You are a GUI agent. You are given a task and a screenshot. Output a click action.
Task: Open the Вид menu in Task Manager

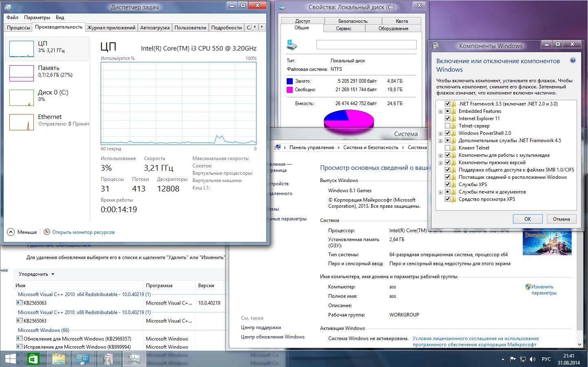tap(60, 18)
